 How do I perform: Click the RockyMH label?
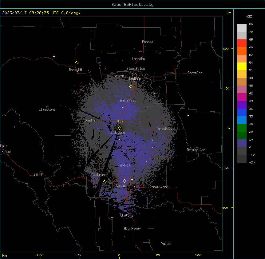(75, 70)
